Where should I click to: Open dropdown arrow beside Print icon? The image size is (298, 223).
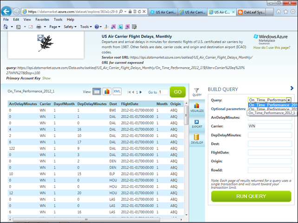click(x=45, y=27)
